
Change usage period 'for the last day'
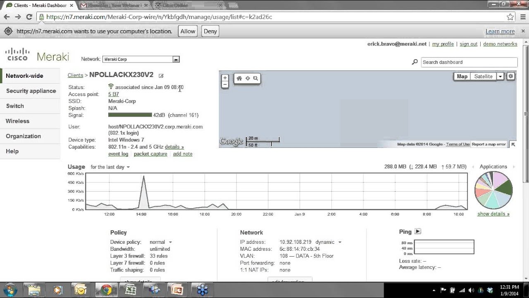[x=110, y=167]
